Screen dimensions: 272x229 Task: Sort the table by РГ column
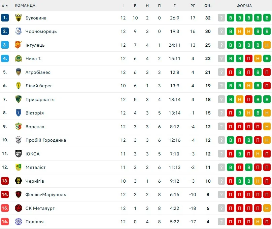pos(193,5)
